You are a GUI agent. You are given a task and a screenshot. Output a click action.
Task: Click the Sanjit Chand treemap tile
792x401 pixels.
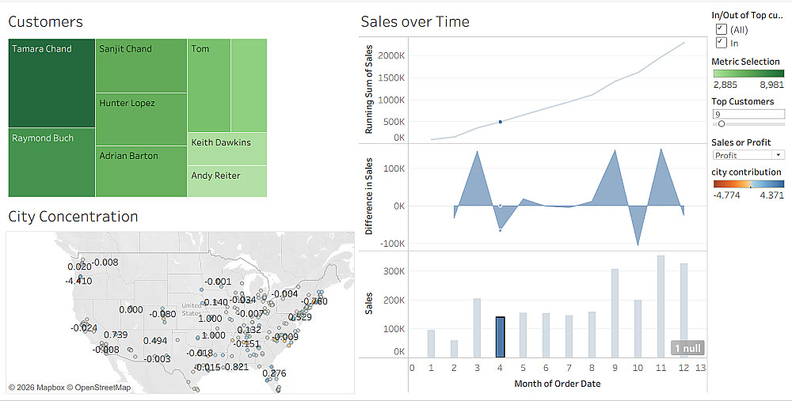coord(141,66)
